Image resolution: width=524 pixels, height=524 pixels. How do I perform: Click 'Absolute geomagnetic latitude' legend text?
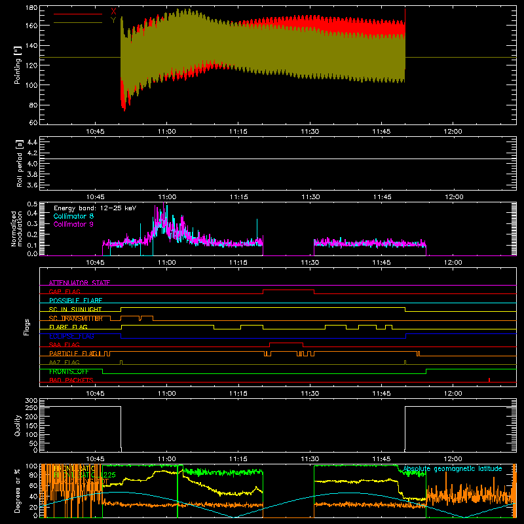(453, 469)
